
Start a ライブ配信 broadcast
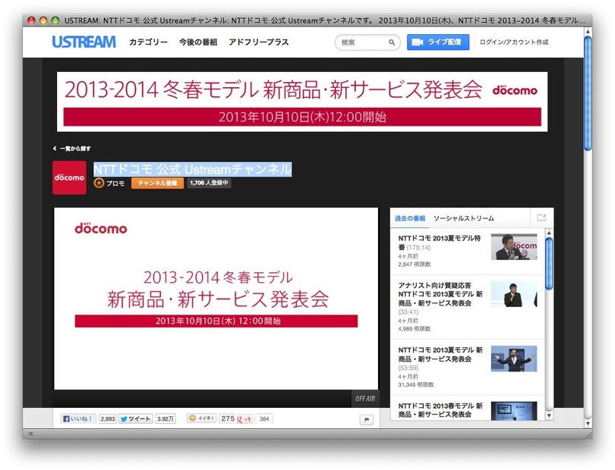point(438,42)
